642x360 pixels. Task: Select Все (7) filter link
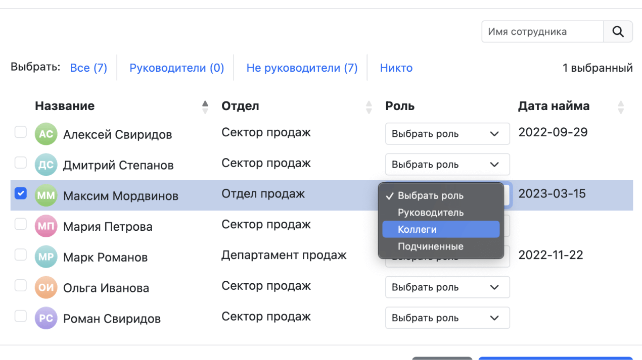pyautogui.click(x=88, y=68)
